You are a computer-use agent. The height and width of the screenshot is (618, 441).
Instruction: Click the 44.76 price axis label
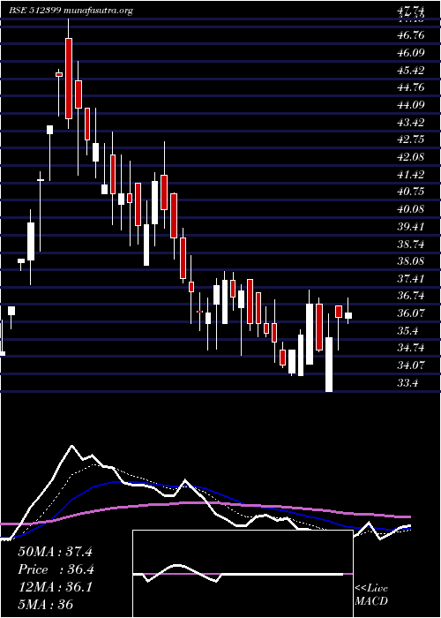click(x=411, y=87)
